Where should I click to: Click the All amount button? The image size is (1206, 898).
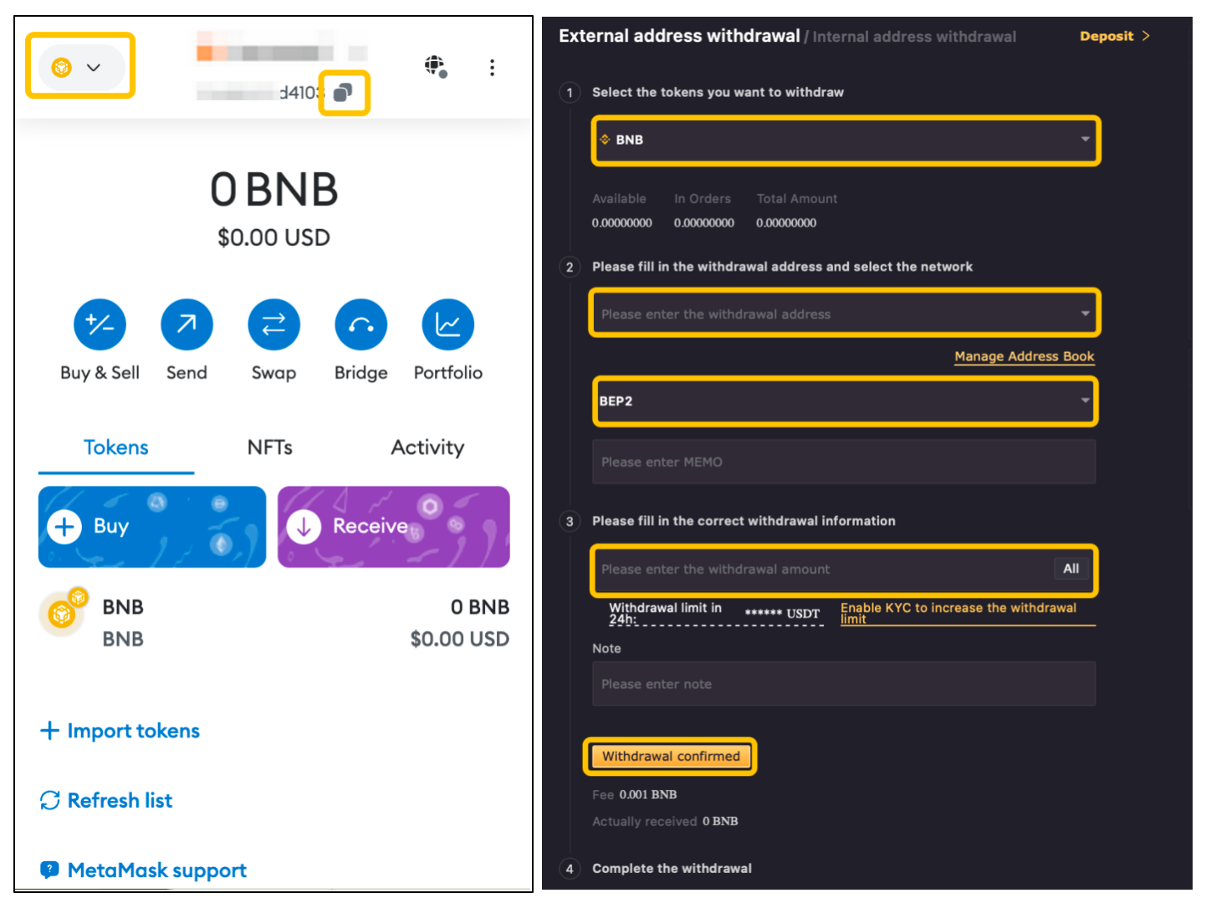pos(1071,569)
